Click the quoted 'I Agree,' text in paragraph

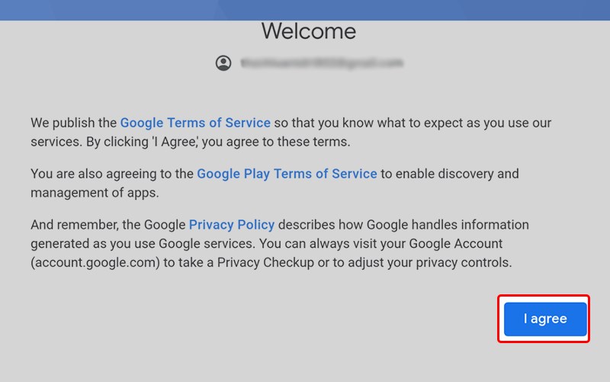[165, 142]
